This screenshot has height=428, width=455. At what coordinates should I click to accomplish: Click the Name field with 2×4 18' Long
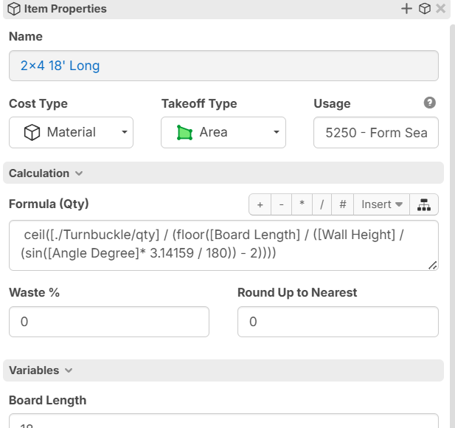pos(223,66)
